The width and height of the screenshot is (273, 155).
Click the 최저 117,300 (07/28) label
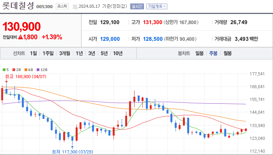point(73,152)
